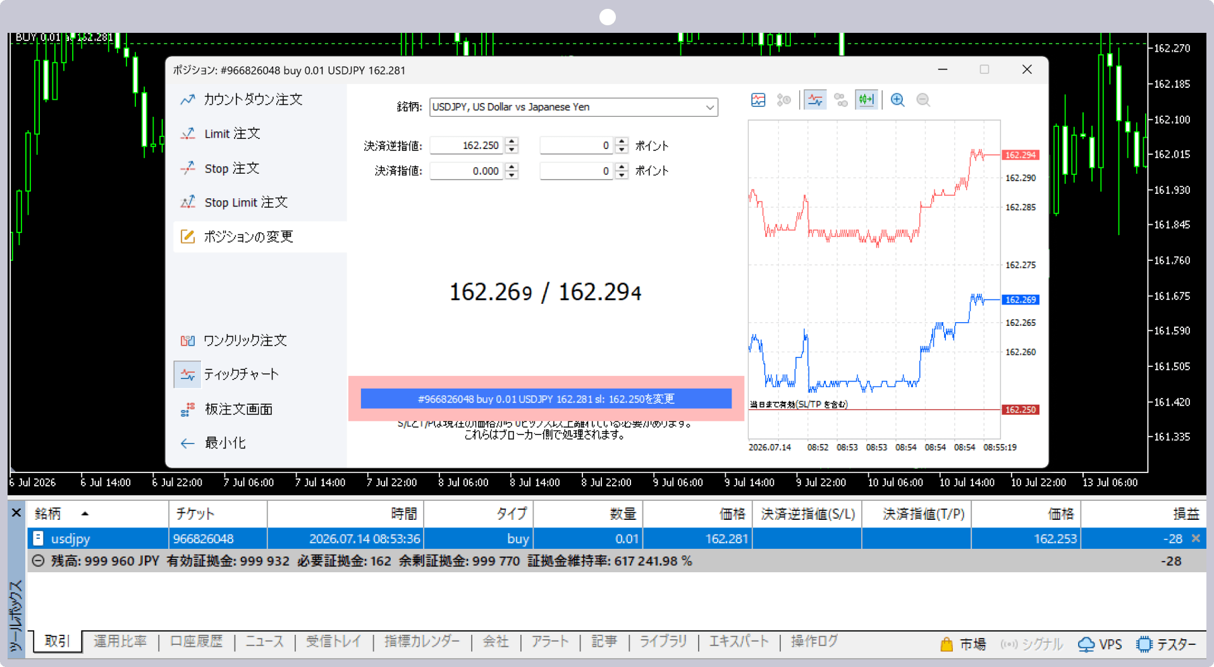Image resolution: width=1214 pixels, height=667 pixels.
Task: Switch to the ライブラリ tab
Action: click(x=663, y=642)
